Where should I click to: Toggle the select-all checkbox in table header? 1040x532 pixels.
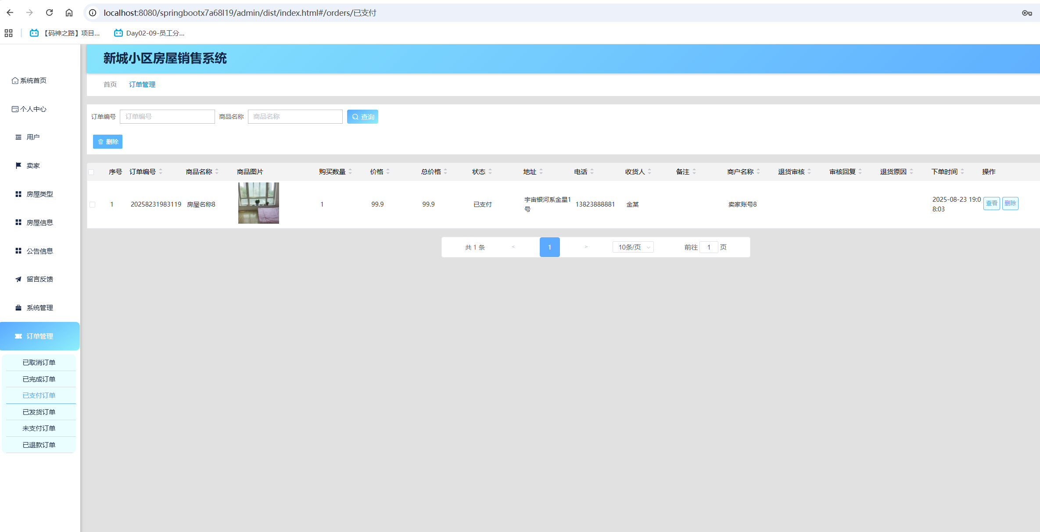(x=91, y=172)
